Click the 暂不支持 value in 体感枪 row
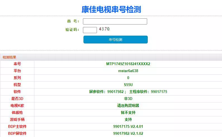This screenshot has width=222, height=137. pyautogui.click(x=128, y=112)
